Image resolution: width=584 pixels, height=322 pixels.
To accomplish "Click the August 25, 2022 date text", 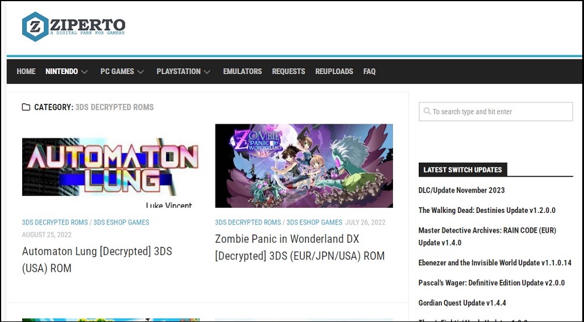I will pos(47,235).
